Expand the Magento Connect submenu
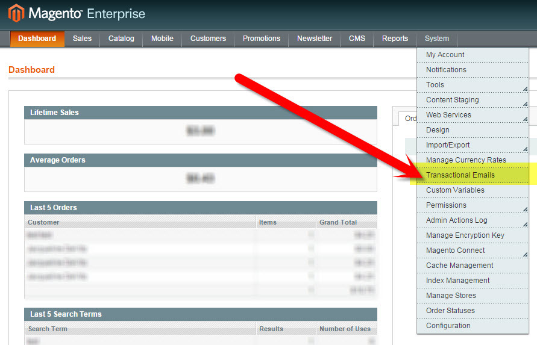 point(473,250)
